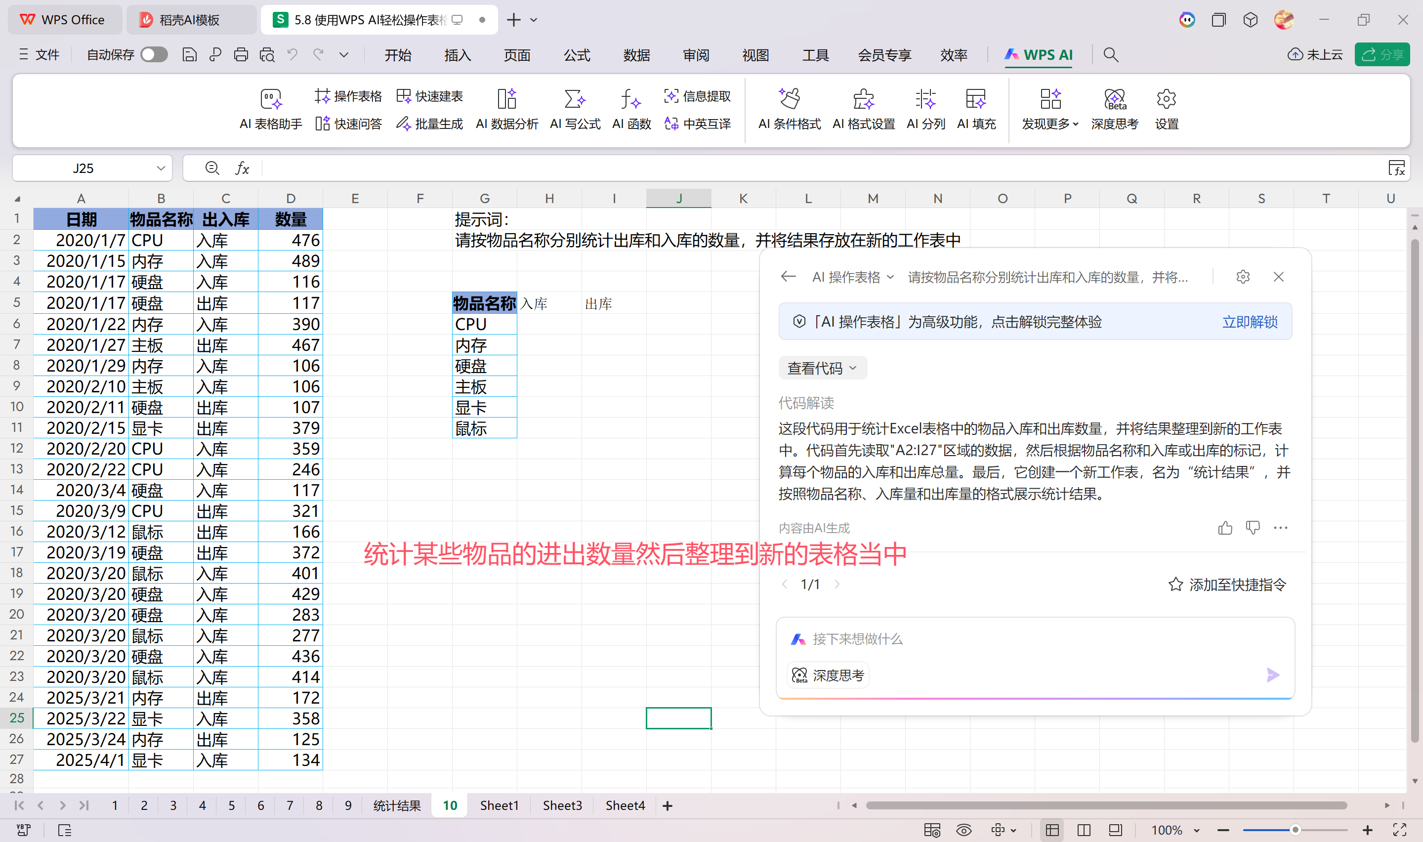Click 添加至快捷指令 button
Viewport: 1423px width, 842px height.
[x=1227, y=585]
